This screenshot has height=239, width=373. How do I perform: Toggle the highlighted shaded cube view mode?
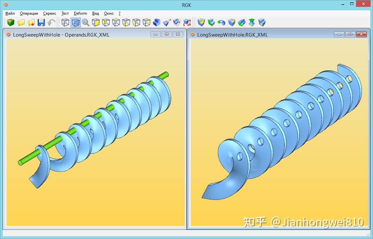(x=75, y=22)
